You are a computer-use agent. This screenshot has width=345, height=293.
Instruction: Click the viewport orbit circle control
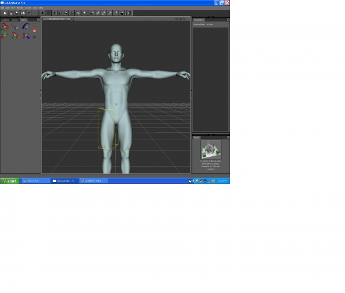pos(177,19)
